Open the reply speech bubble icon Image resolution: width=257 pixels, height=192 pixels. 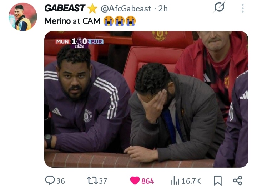(50, 181)
